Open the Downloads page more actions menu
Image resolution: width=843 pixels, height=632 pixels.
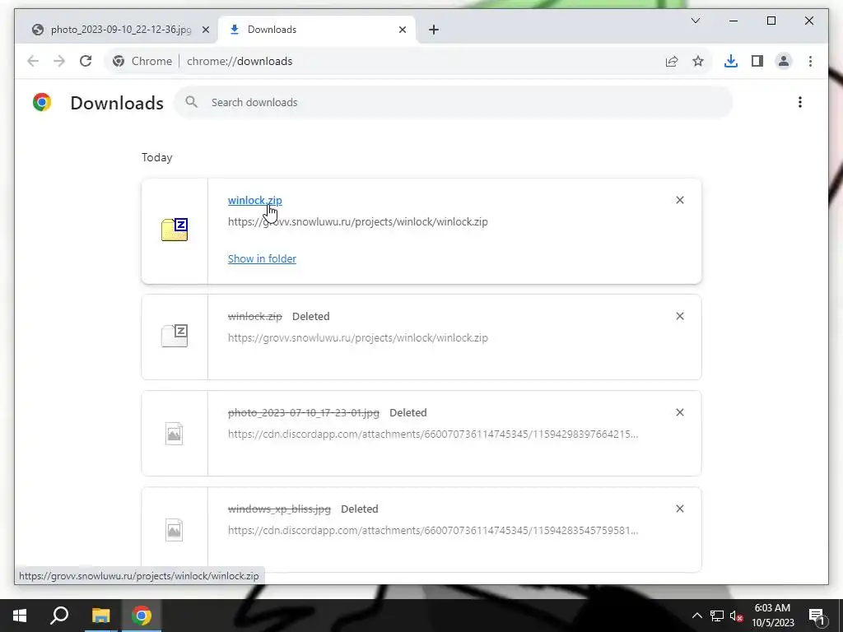click(x=800, y=102)
